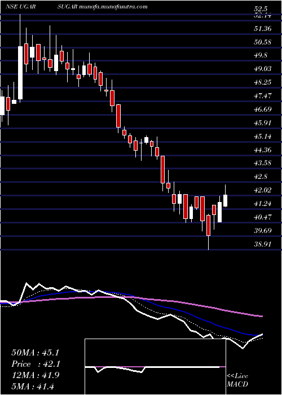
Task: Click the tall white candle near 50.58 high
Action: click(x=20, y=73)
